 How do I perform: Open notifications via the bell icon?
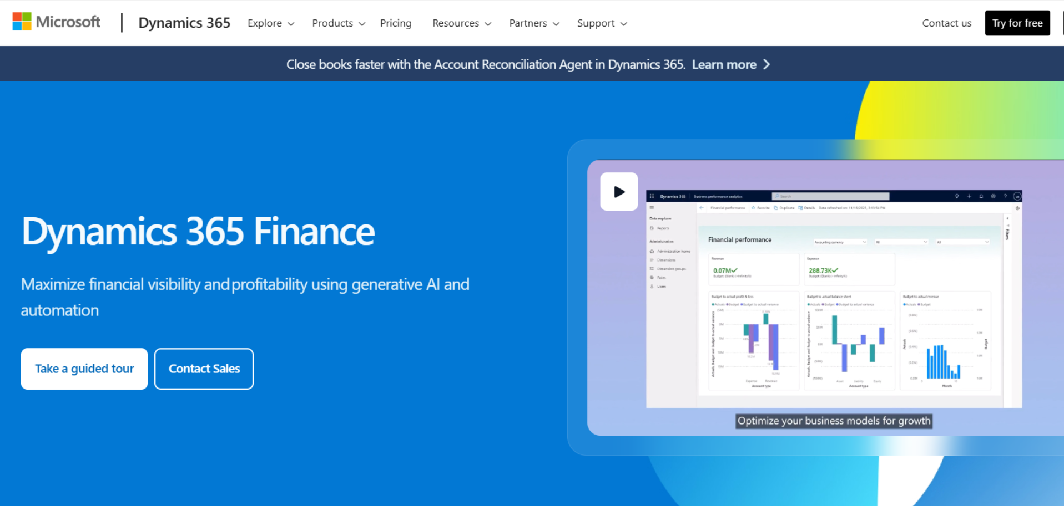point(981,196)
